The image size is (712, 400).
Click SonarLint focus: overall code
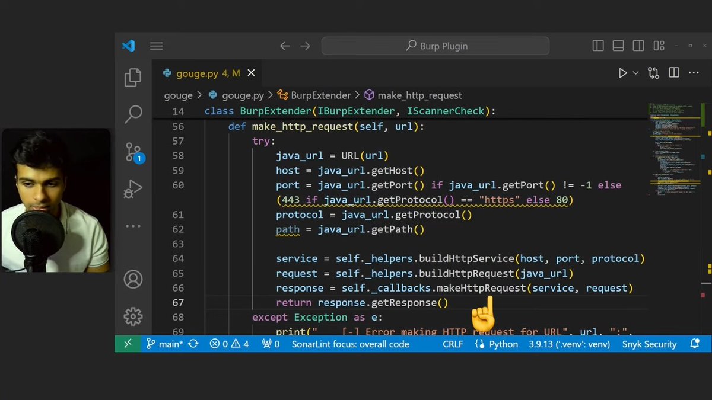350,344
